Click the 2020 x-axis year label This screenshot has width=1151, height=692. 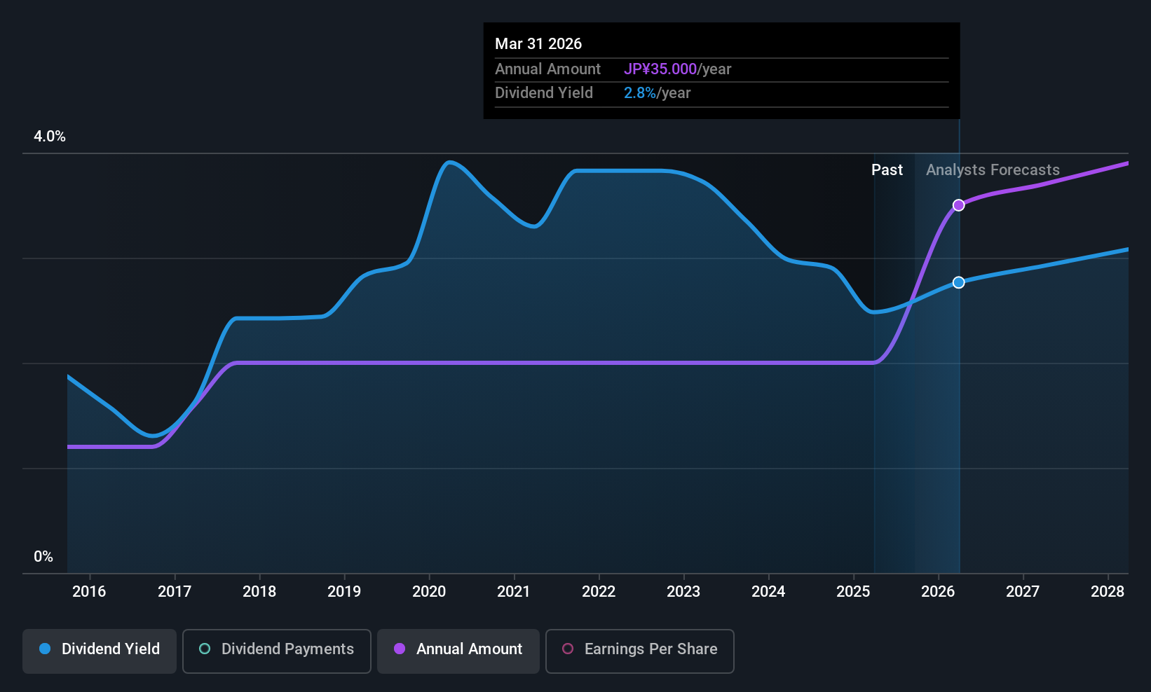[429, 592]
